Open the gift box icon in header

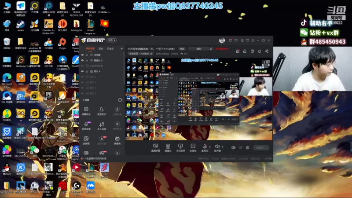pos(238,51)
